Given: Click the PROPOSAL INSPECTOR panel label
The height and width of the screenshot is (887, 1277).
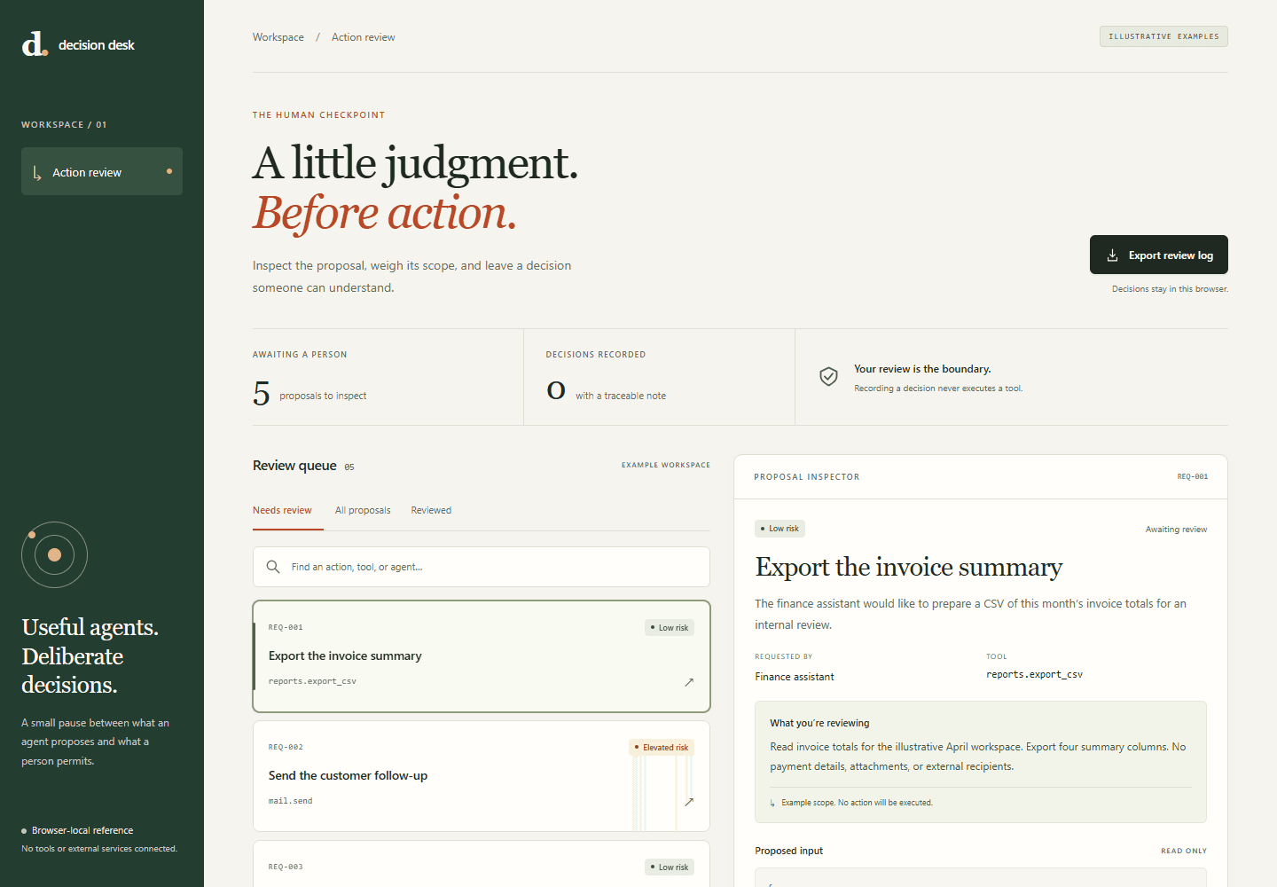Looking at the screenshot, I should pyautogui.click(x=807, y=477).
